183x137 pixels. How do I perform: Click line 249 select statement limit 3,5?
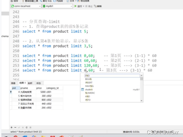pos(57,46)
